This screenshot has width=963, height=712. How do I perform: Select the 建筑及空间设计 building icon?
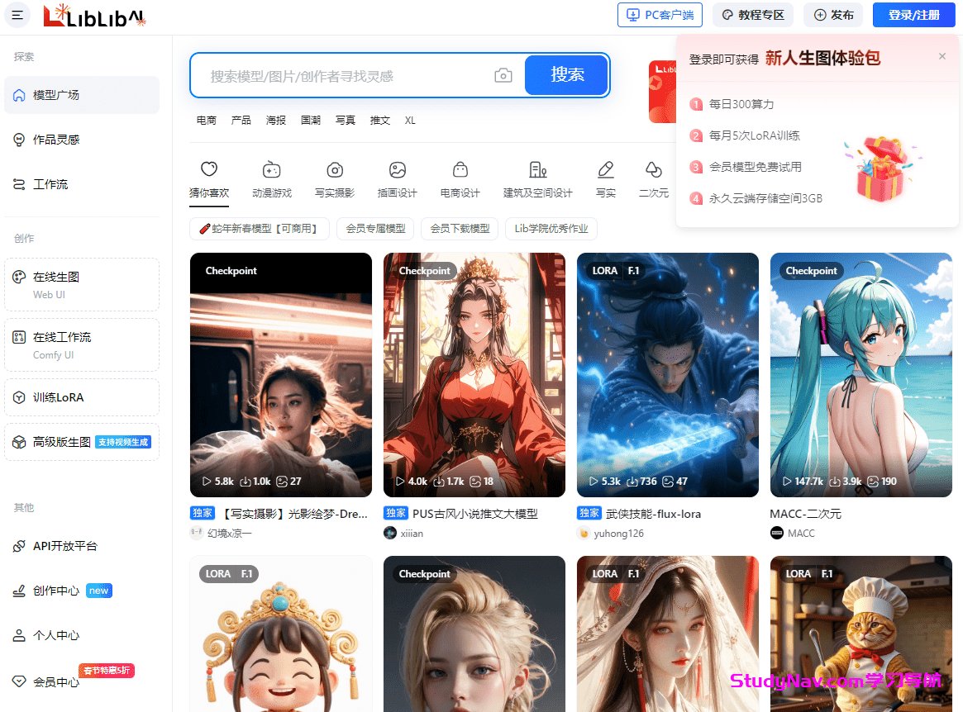[538, 170]
